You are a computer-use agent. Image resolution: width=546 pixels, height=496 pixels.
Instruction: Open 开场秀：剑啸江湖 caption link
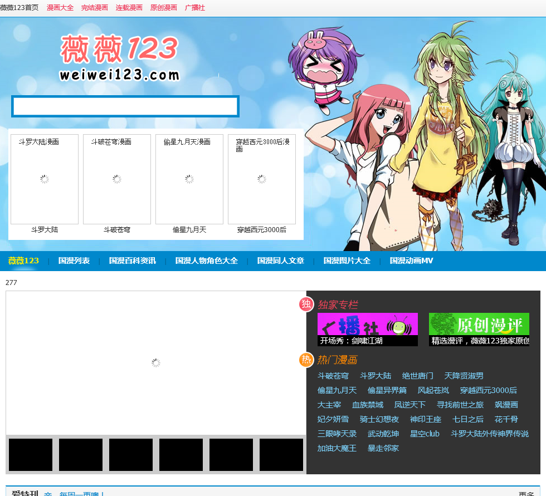(x=352, y=341)
